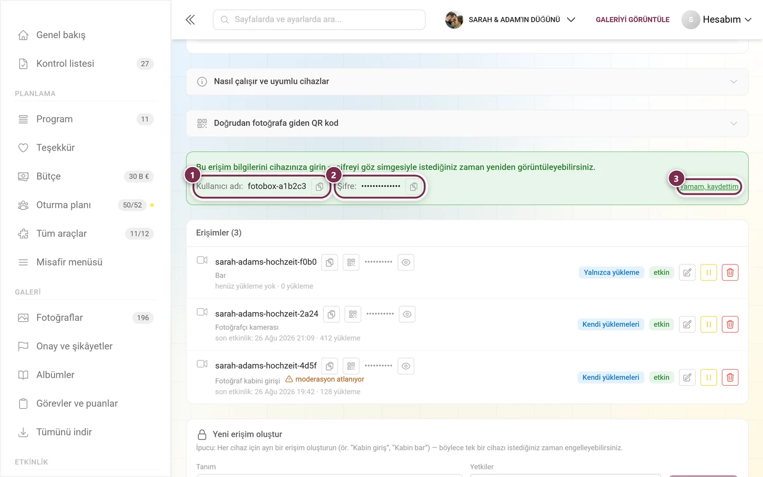Click the Yalnızca yükleme permission badge

click(x=611, y=272)
